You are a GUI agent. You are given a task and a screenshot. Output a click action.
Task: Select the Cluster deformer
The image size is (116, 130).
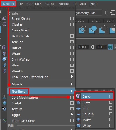click(17, 24)
